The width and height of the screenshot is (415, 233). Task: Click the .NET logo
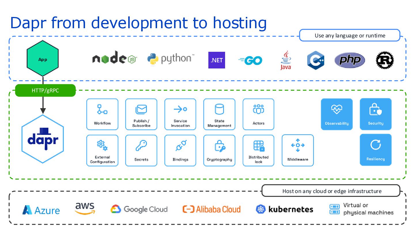(216, 60)
